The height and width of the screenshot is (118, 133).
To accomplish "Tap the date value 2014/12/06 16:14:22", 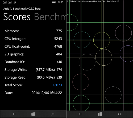I will coord(47,93).
